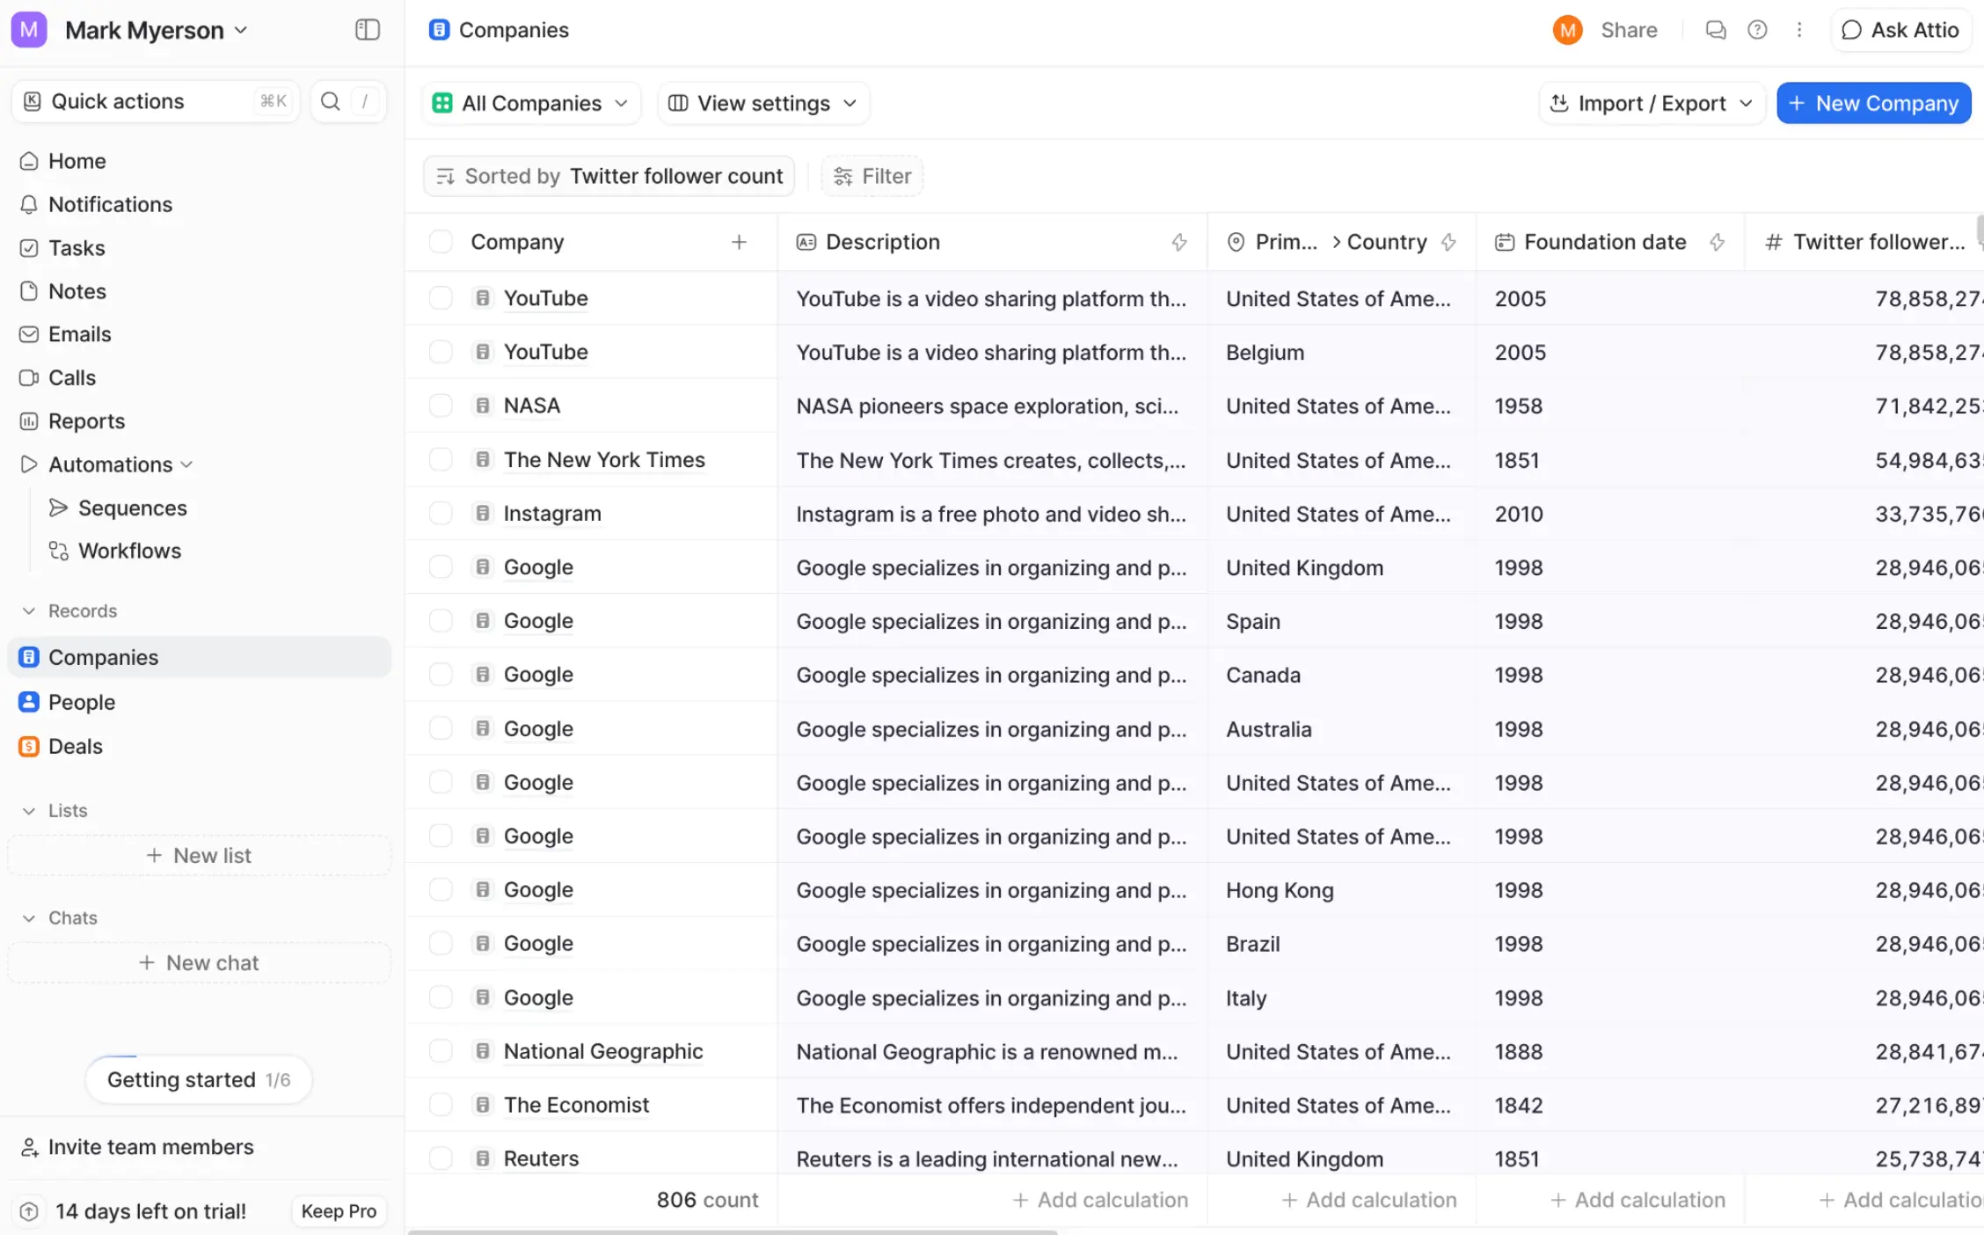Click the location pin icon in Country header
The width and height of the screenshot is (1984, 1235).
coord(1236,242)
